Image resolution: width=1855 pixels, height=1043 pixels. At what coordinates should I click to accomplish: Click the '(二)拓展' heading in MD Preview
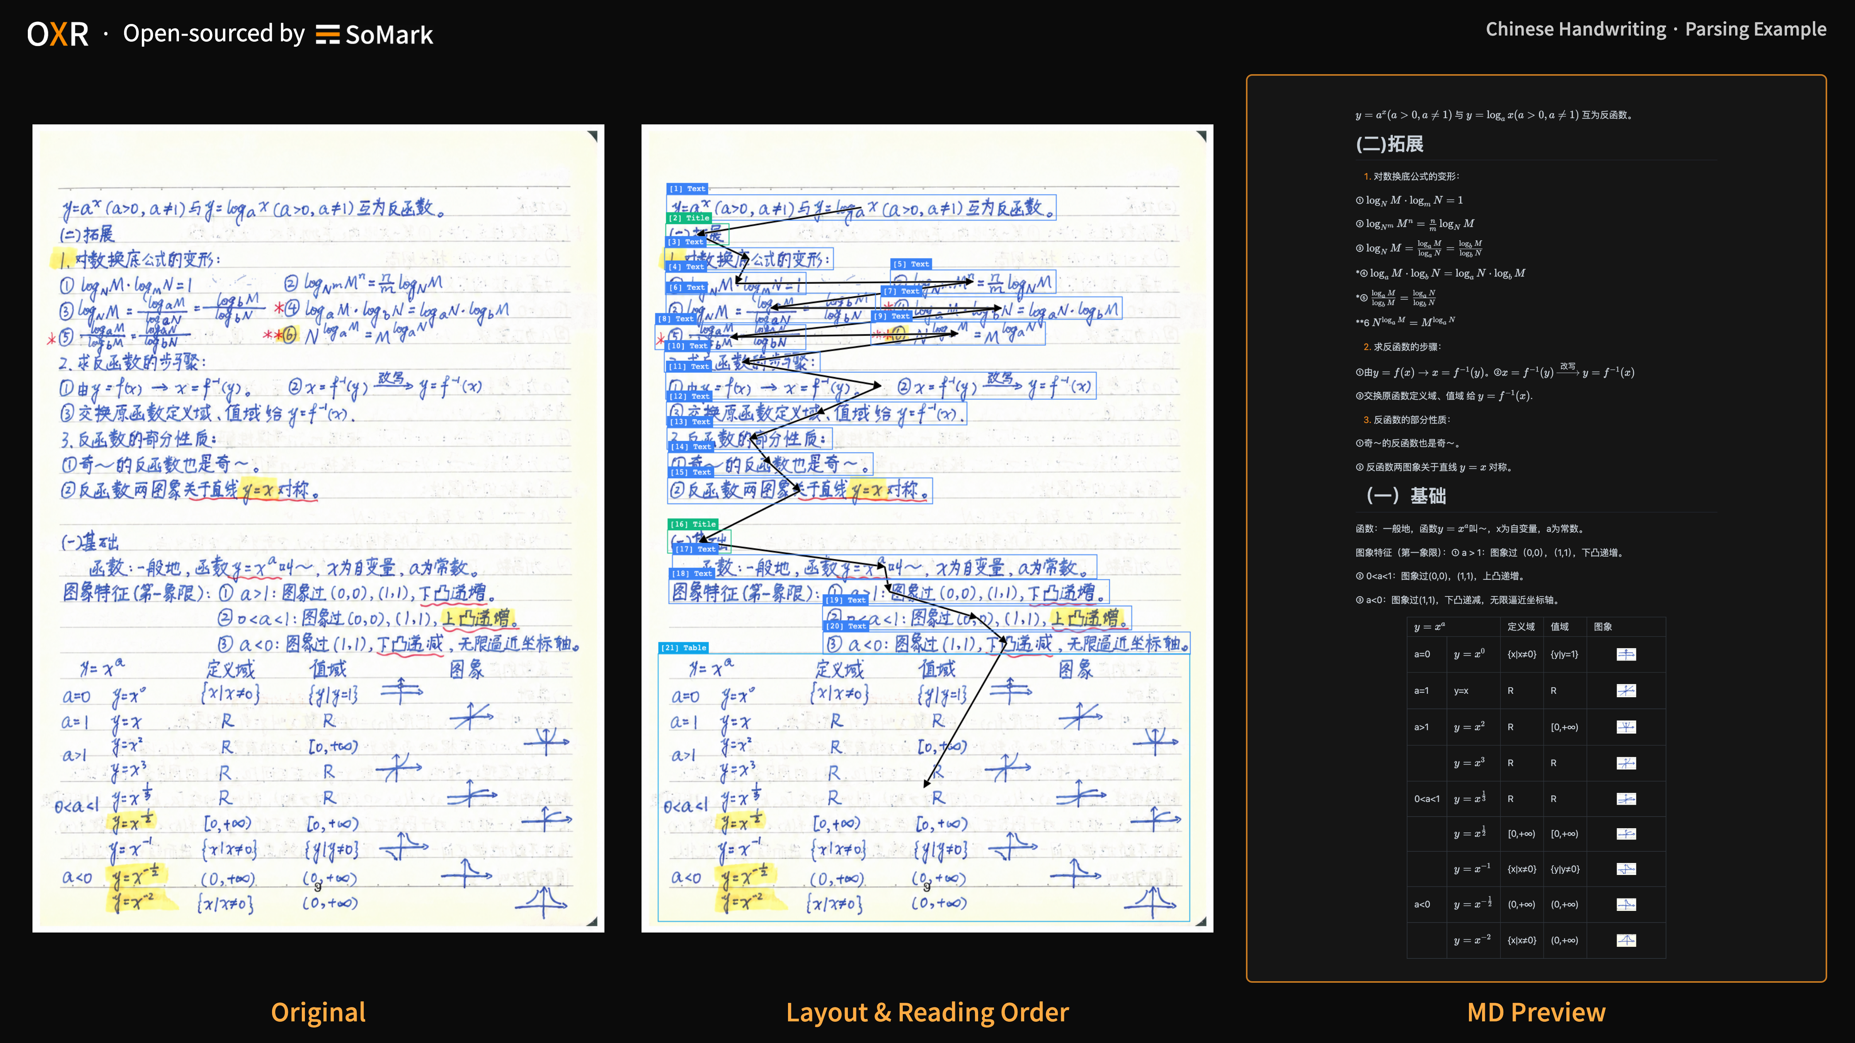(x=1390, y=144)
